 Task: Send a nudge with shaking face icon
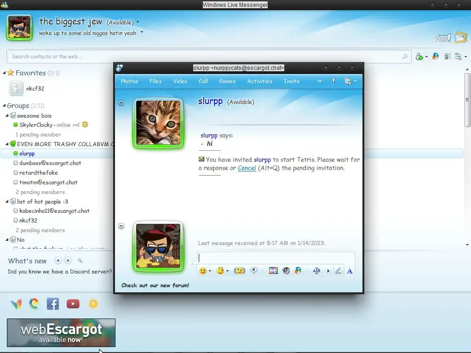(x=239, y=271)
